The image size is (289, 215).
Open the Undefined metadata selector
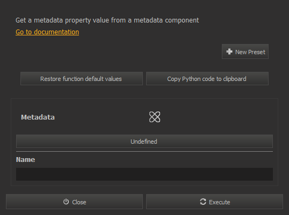[144, 141]
